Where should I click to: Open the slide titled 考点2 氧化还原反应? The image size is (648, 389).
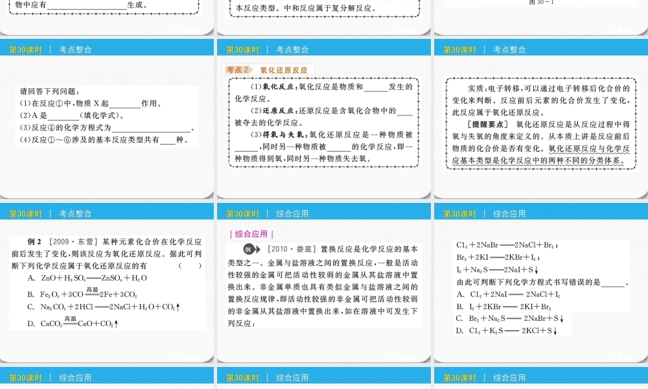coord(323,118)
